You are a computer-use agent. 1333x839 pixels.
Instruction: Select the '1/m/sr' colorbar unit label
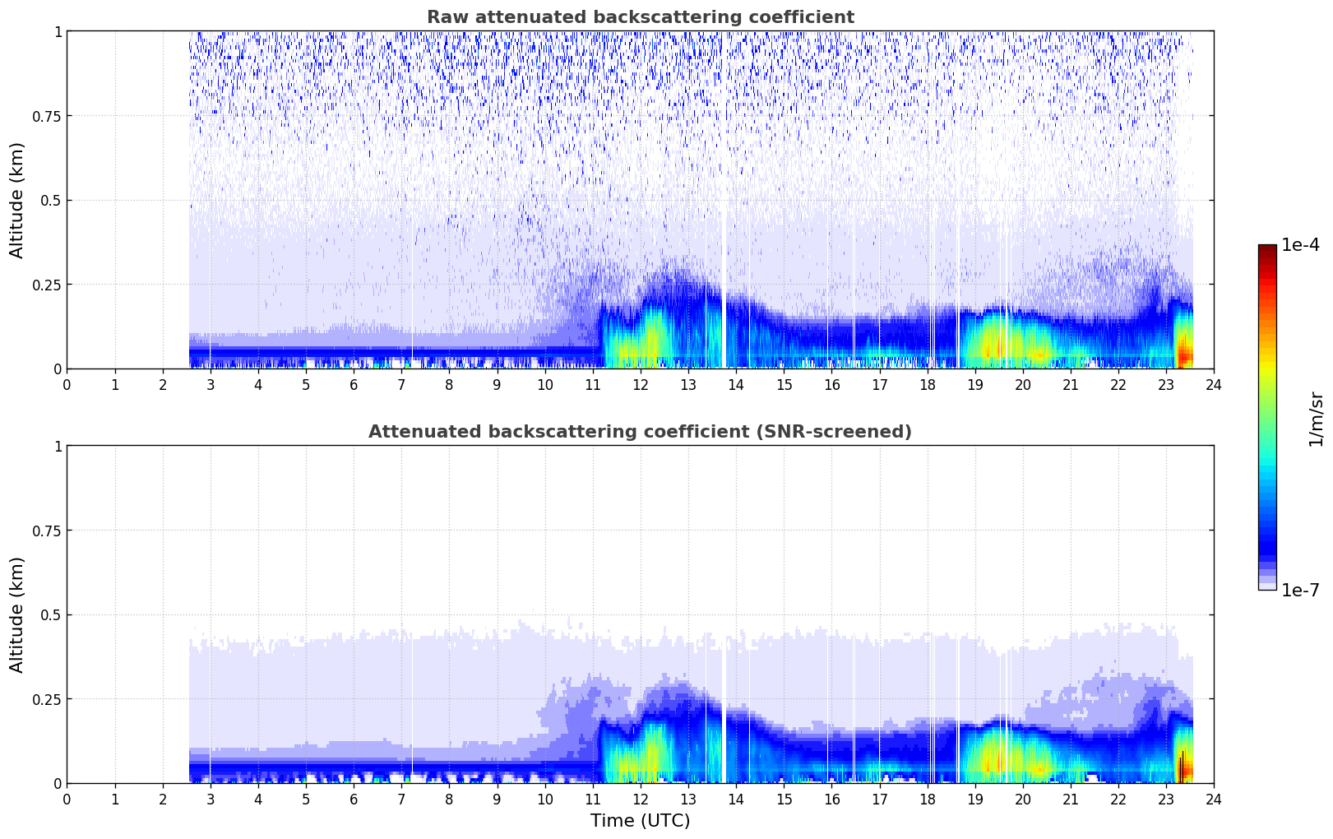1316,419
